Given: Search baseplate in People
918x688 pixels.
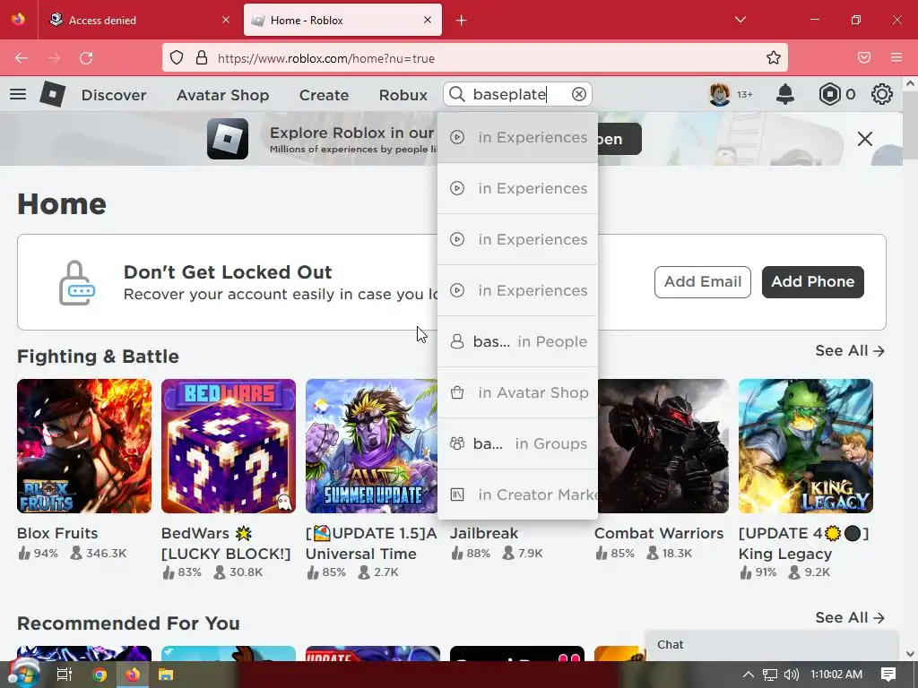Looking at the screenshot, I should tap(517, 341).
